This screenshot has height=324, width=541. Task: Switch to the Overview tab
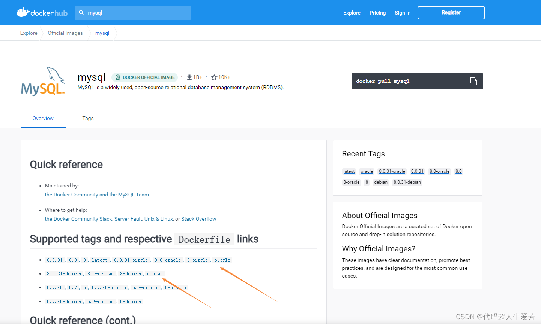(43, 118)
